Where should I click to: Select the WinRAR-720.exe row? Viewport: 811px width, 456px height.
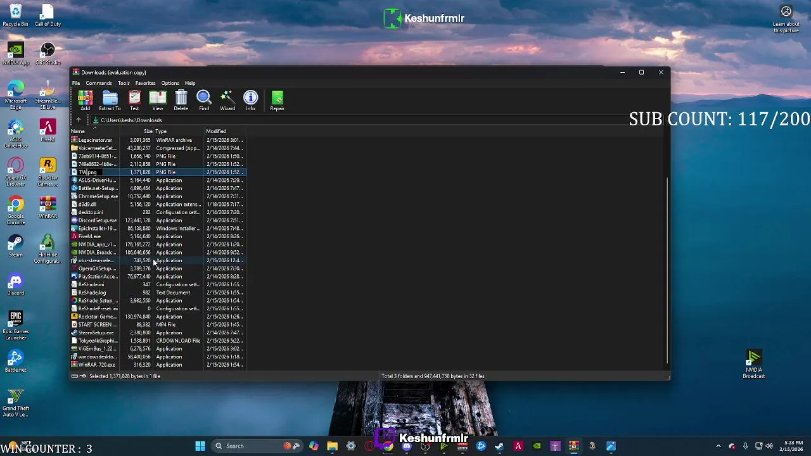coord(157,365)
